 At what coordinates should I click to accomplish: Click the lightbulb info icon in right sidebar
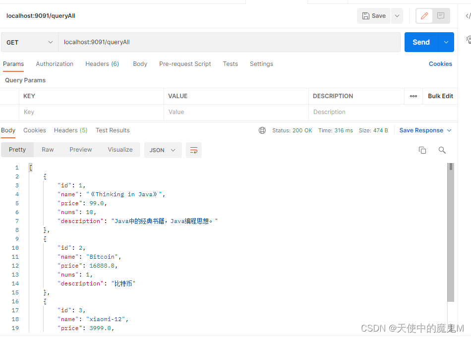(x=469, y=40)
